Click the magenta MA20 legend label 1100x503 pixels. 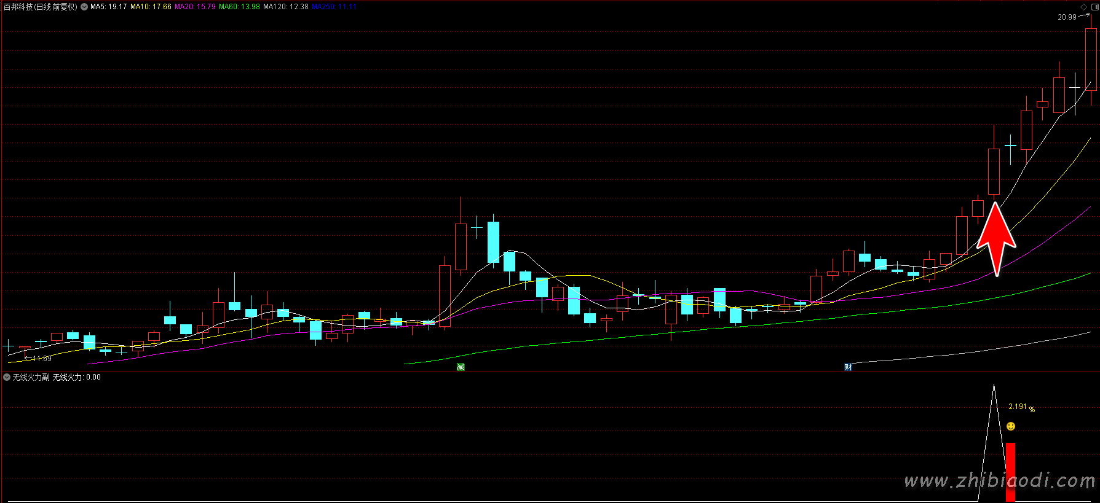tap(195, 7)
